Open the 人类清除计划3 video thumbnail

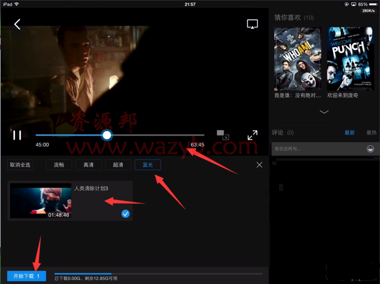pos(40,201)
